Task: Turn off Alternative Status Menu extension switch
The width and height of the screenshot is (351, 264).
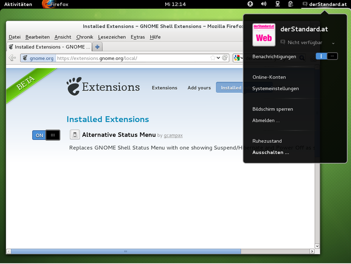Action: (x=46, y=135)
